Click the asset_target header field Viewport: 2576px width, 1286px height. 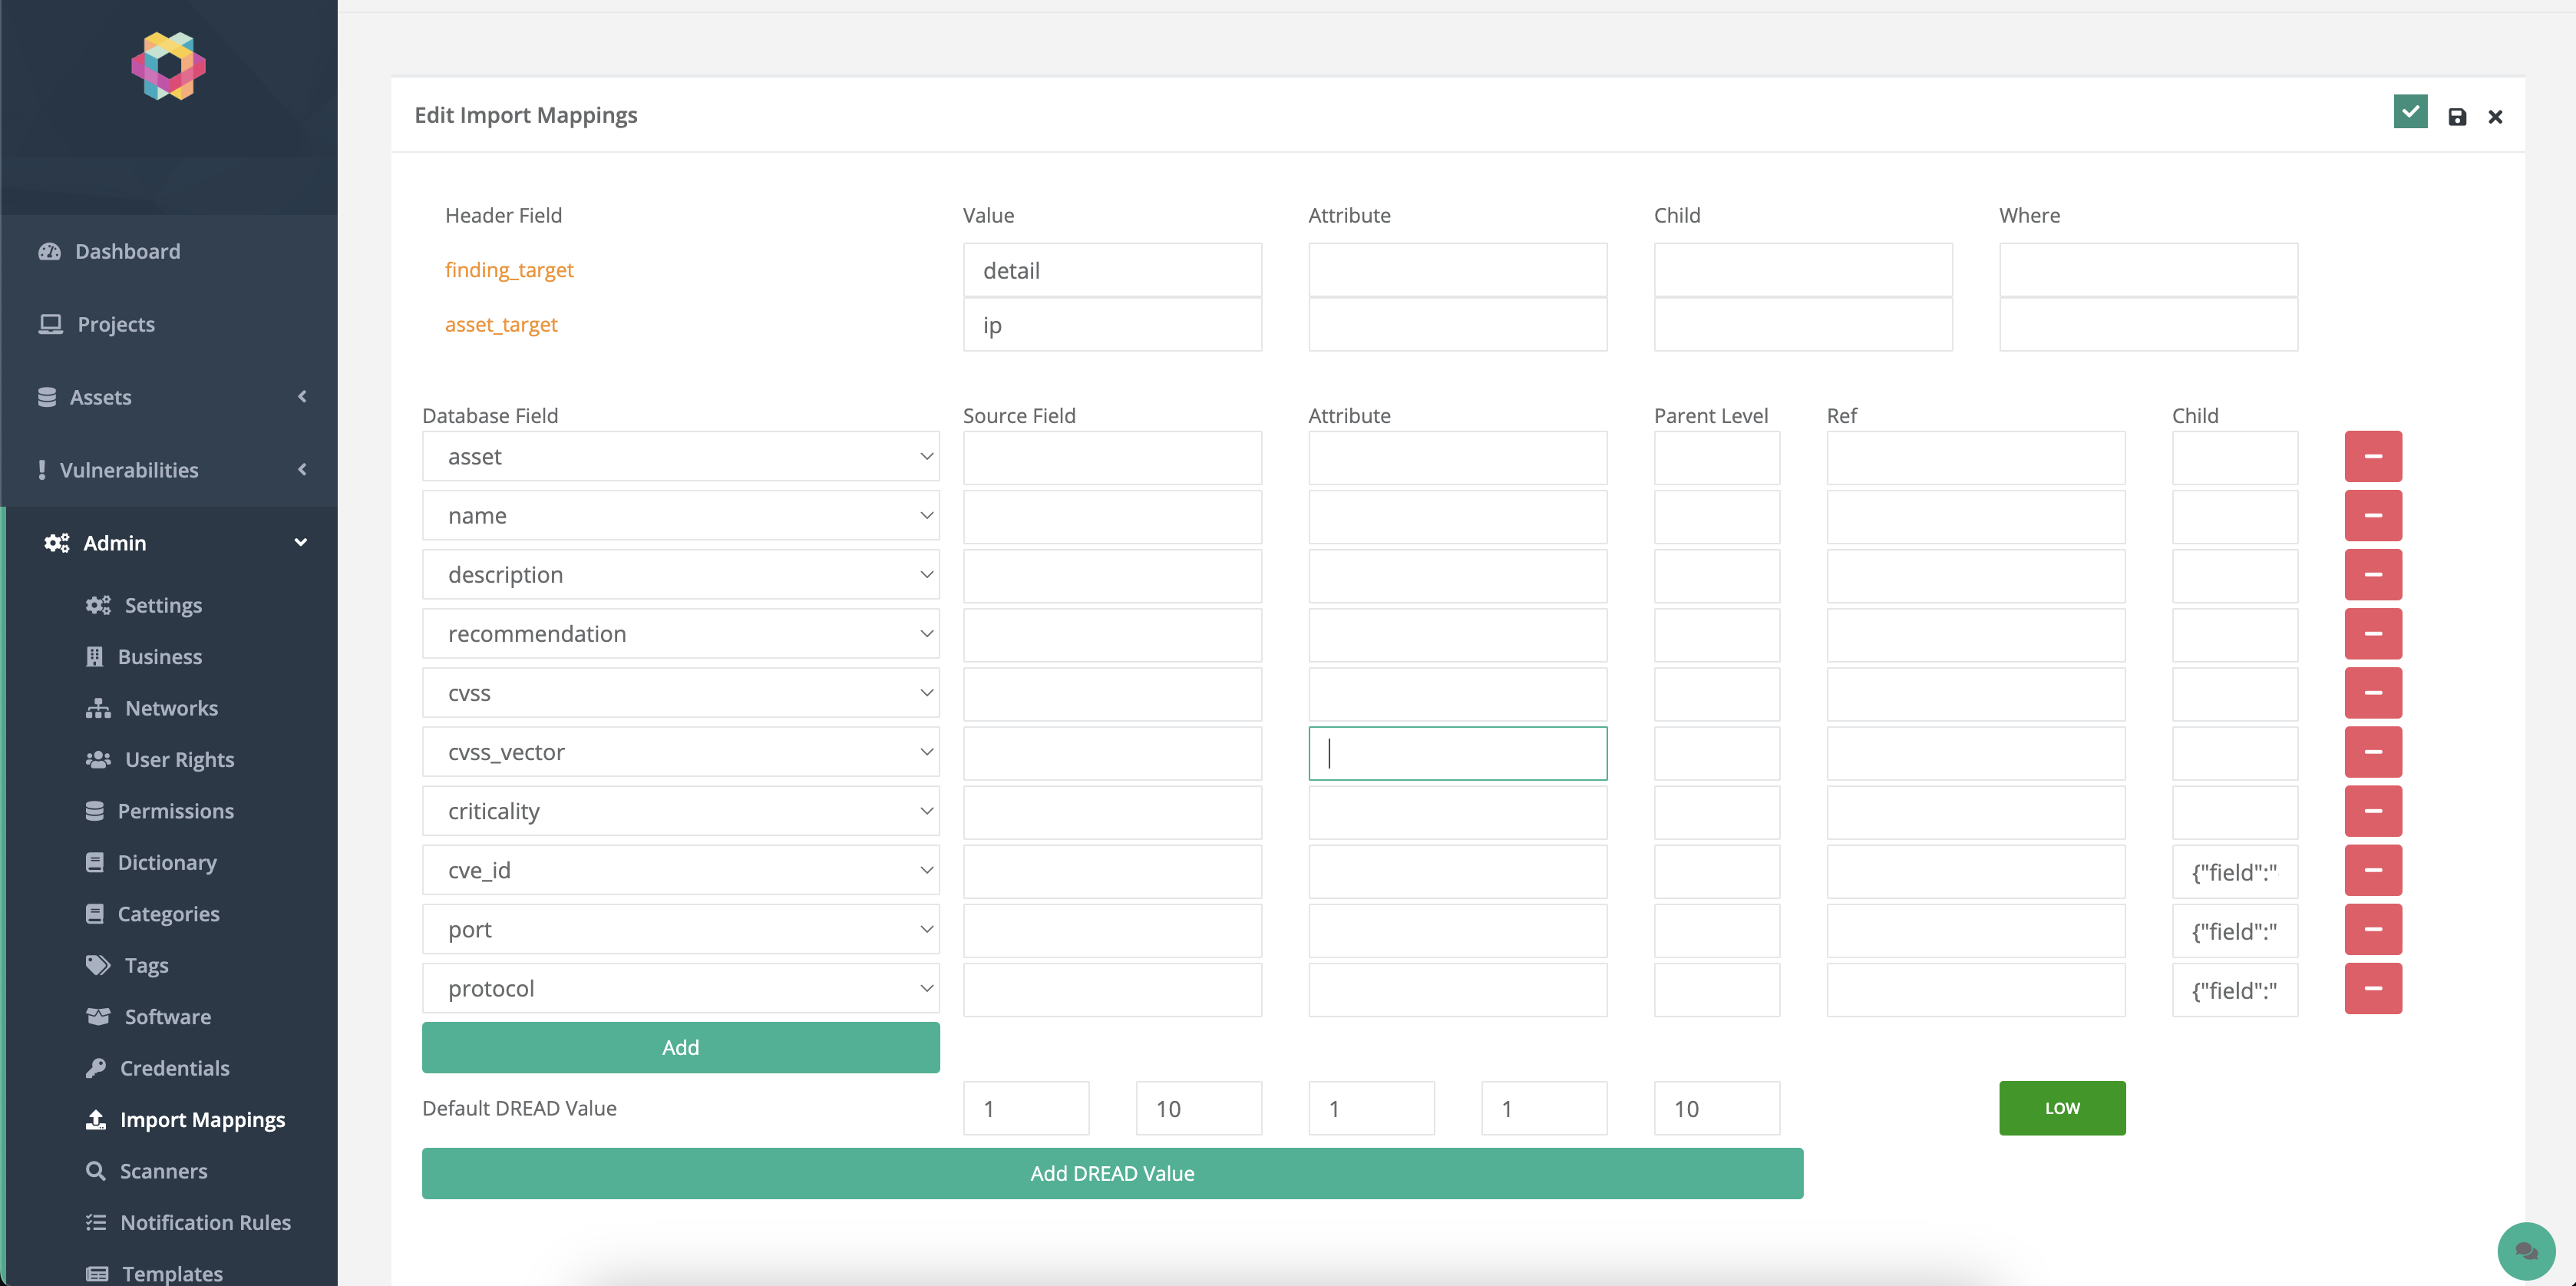pos(501,325)
